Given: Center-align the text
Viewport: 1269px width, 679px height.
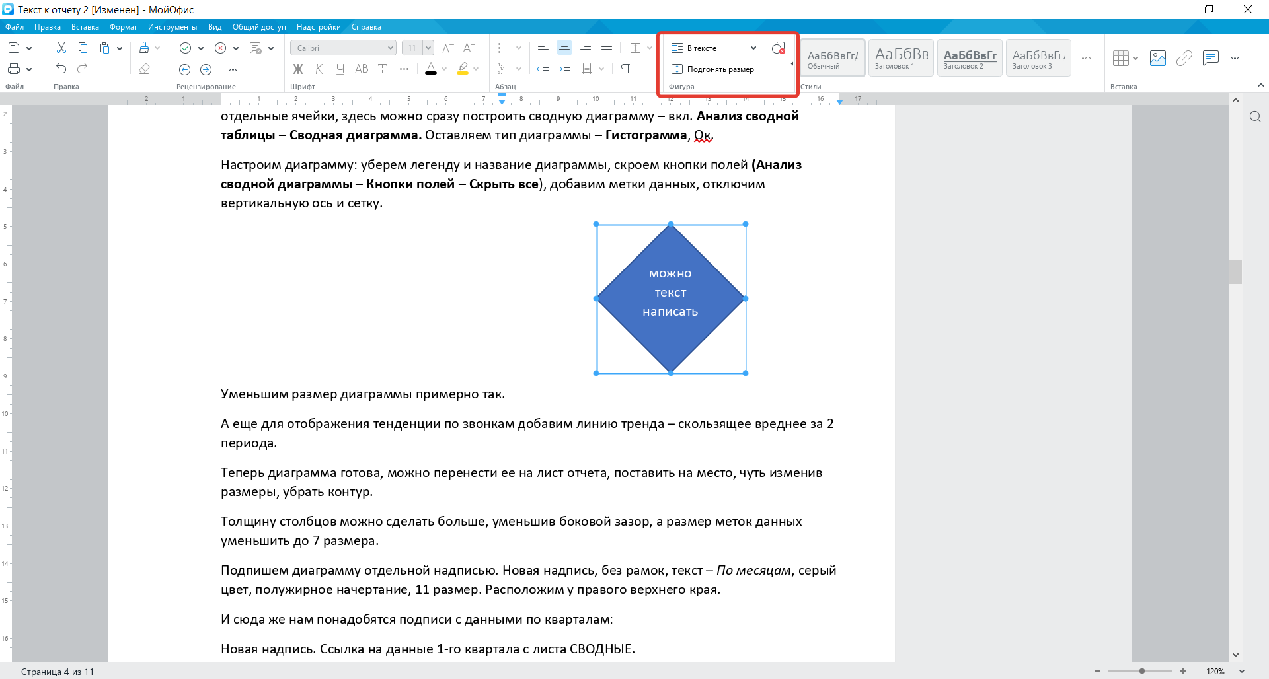Looking at the screenshot, I should tap(564, 48).
